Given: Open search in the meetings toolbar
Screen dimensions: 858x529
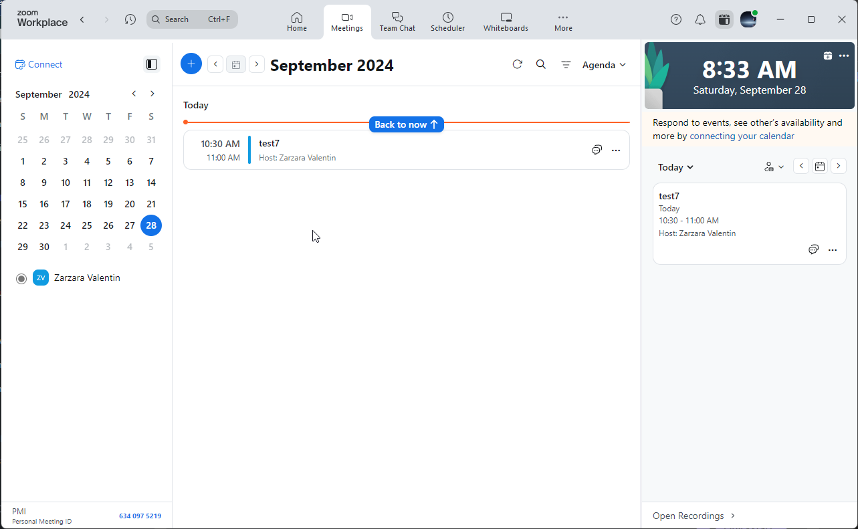Looking at the screenshot, I should 541,64.
